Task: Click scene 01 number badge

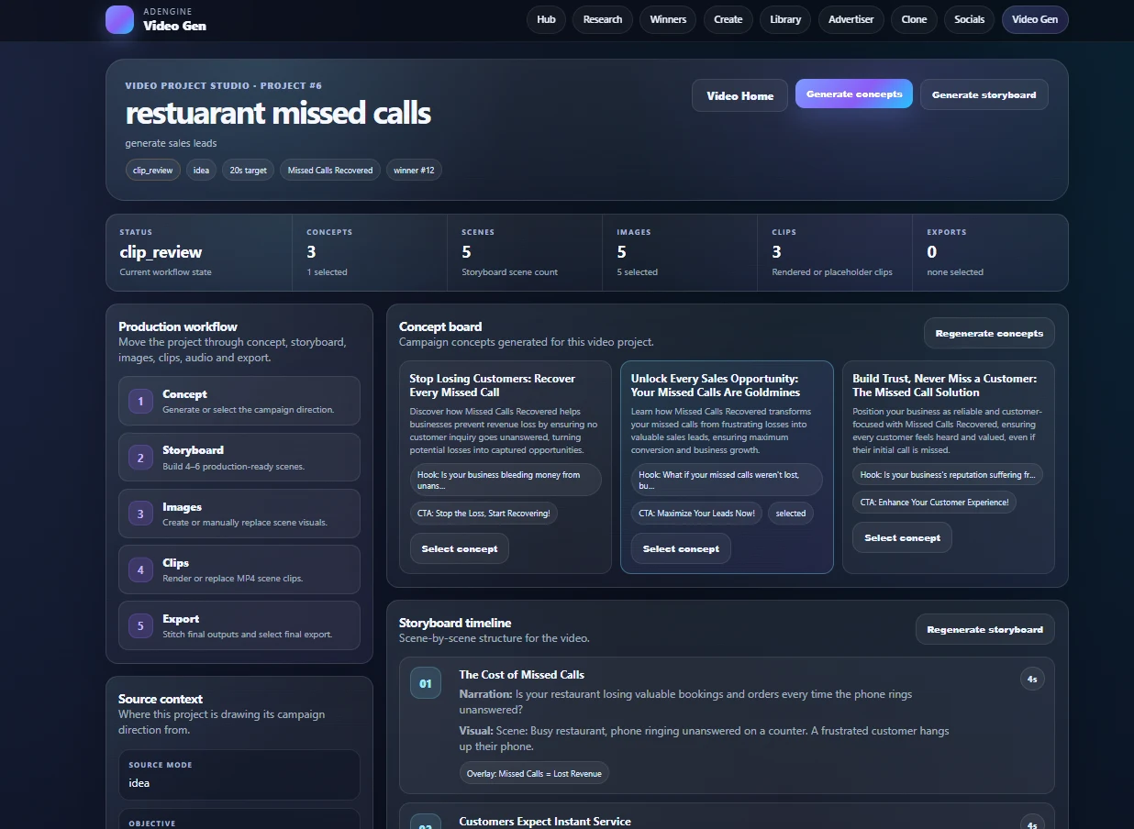Action: click(x=426, y=683)
